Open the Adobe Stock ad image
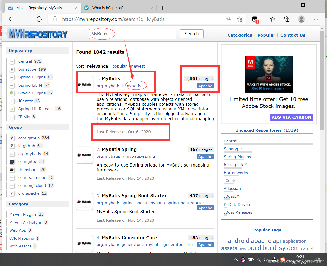The height and width of the screenshot is (266, 327). coord(269,74)
